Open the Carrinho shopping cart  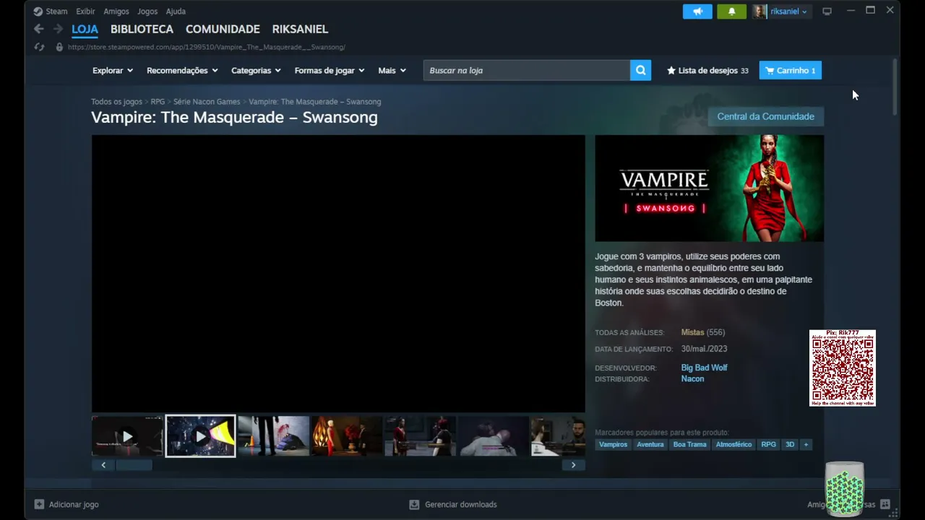coord(791,70)
